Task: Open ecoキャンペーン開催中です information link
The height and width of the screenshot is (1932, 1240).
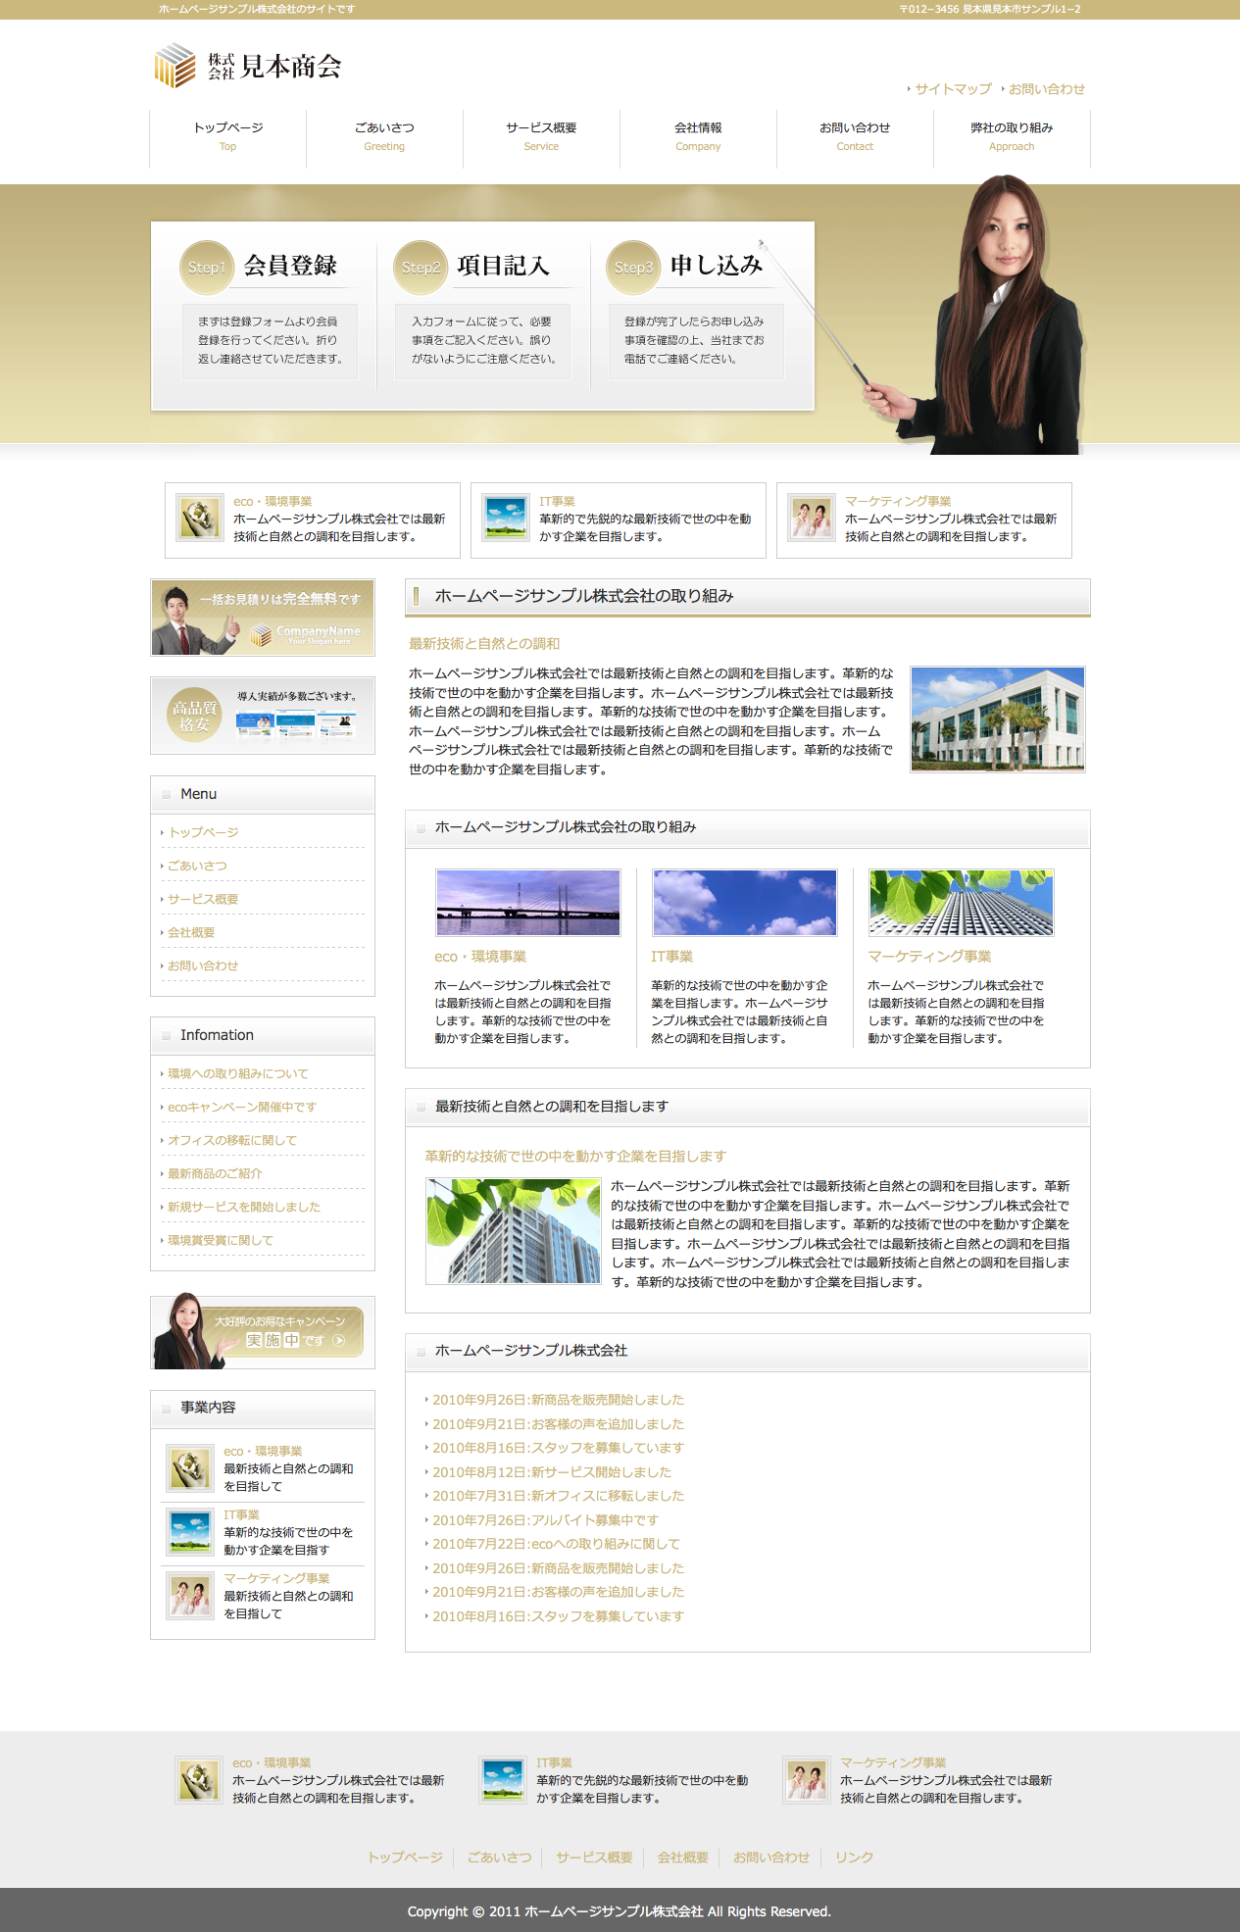Action: click(241, 1107)
